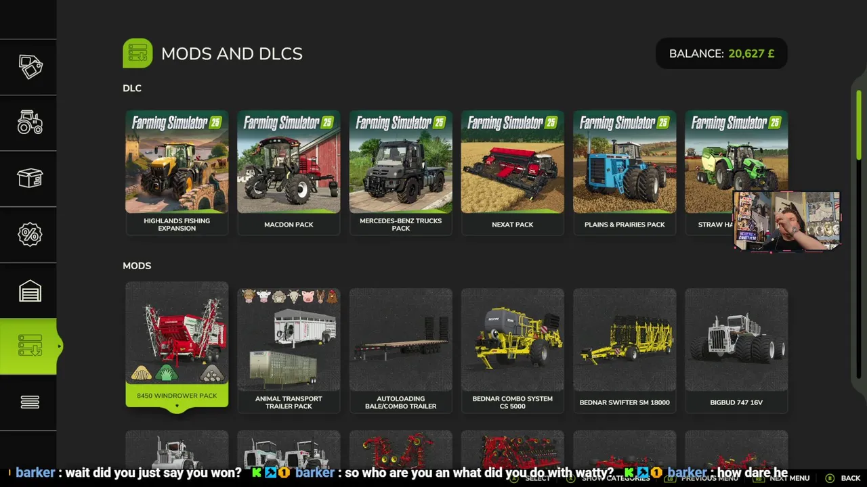Screen dimensions: 867x487
Task: Open the percent sales sidebar category
Action: [x=30, y=235]
